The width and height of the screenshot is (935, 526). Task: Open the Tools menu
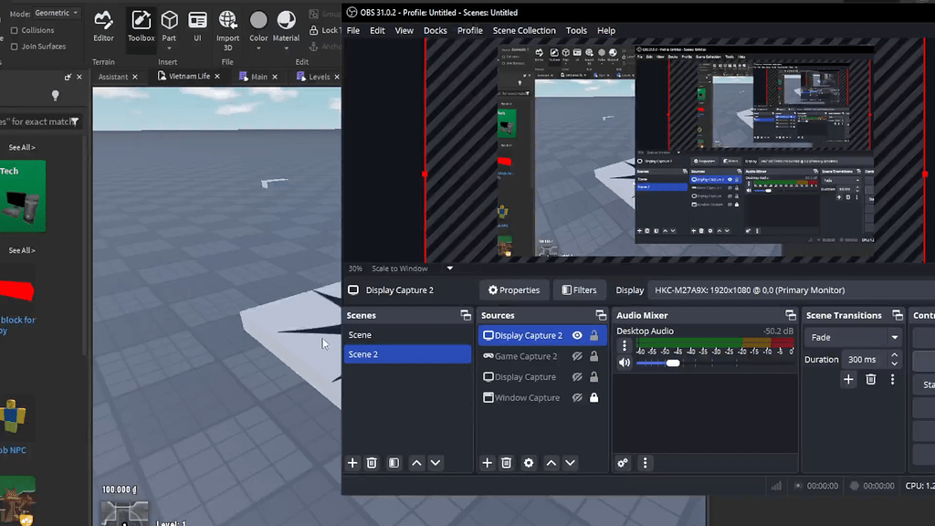576,30
